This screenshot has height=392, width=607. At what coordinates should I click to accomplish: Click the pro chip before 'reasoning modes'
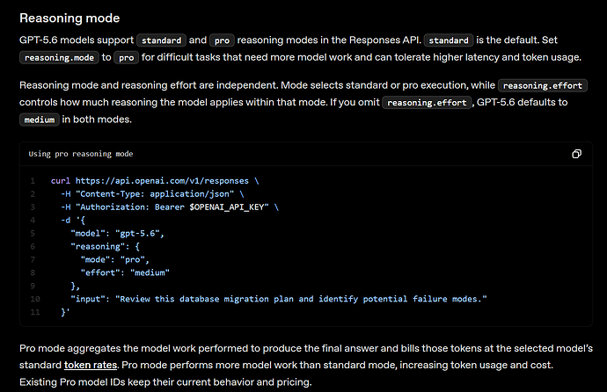222,40
